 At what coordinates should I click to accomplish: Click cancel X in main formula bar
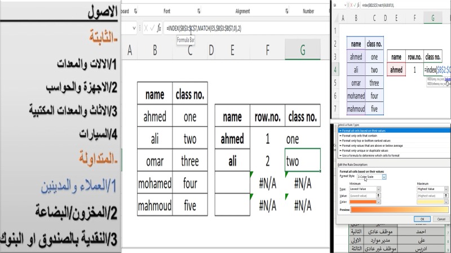click(146, 28)
